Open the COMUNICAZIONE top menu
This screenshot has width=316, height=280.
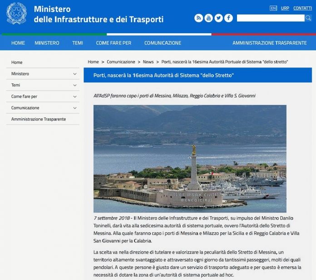[x=163, y=43]
